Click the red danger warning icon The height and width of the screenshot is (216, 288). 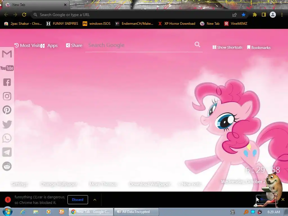click(x=8, y=199)
